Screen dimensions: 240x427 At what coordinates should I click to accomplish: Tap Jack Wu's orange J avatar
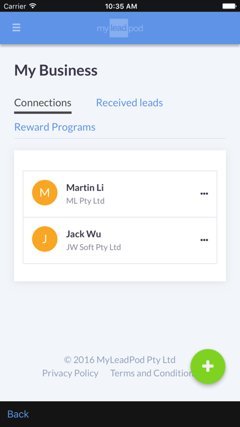coord(45,239)
